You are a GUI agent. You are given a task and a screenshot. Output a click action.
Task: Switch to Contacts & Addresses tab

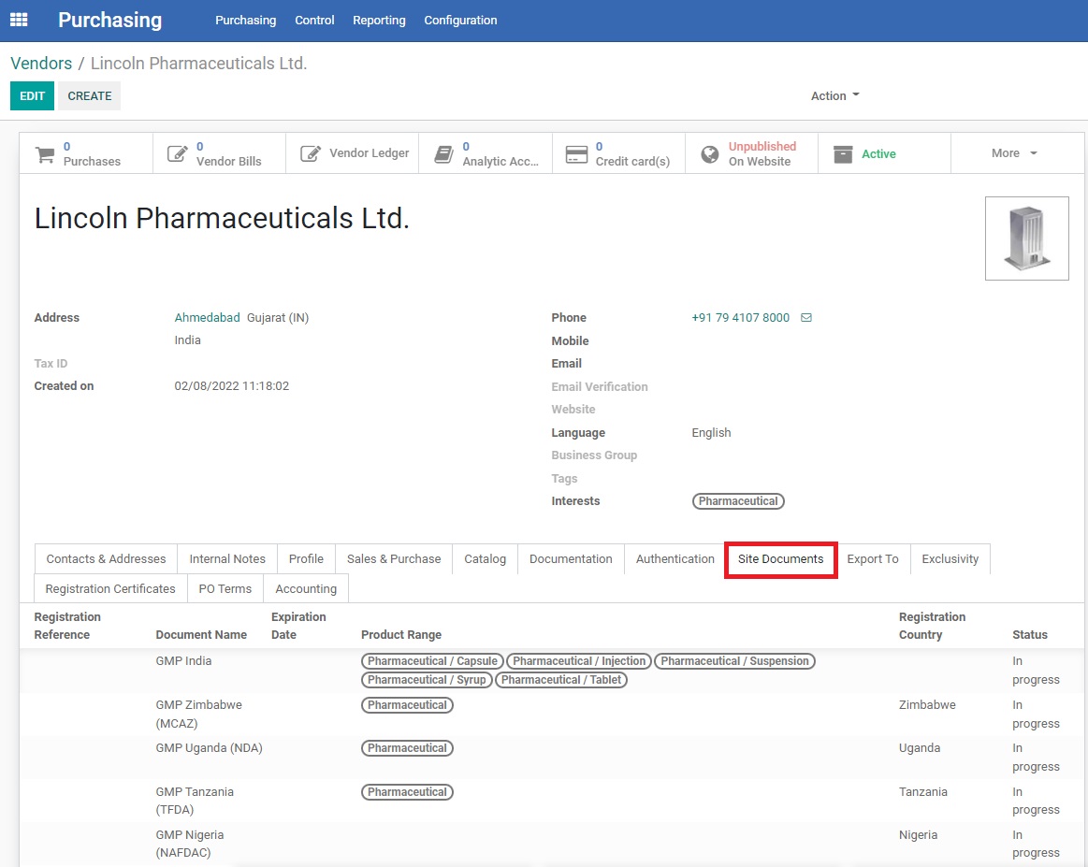coord(106,559)
